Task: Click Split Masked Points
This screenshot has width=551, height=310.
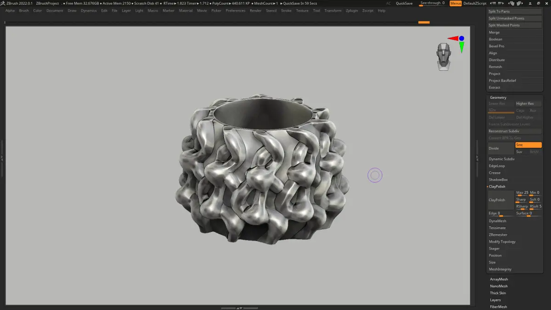Action: 515,25
